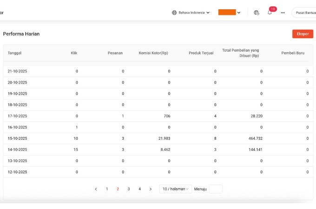316x209 pixels.
Task: Open the orange account name dropdown
Action: pos(229,13)
